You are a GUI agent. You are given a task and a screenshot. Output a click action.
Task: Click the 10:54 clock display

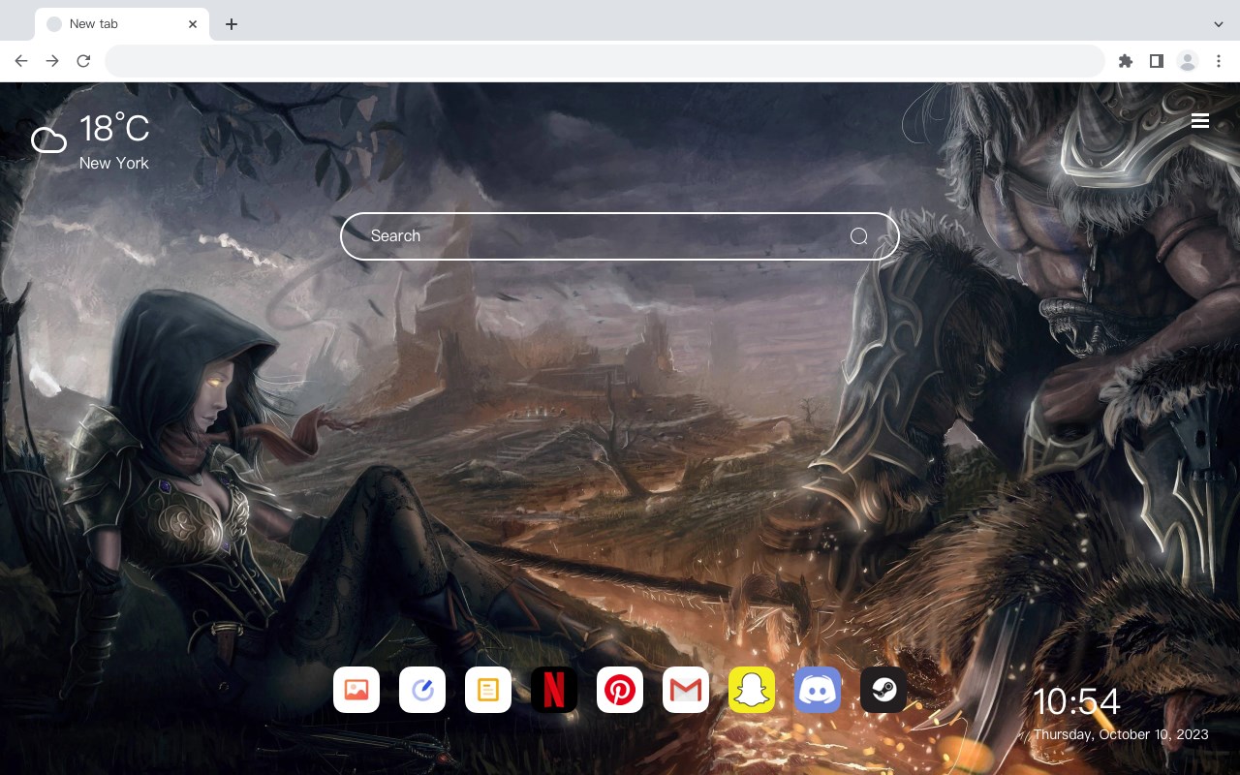point(1076,701)
